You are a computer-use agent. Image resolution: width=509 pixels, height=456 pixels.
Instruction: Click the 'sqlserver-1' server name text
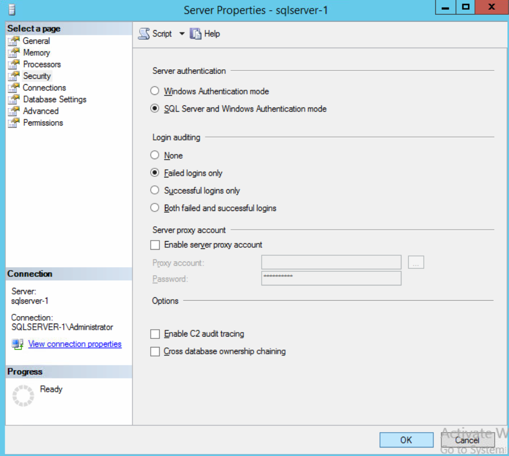(30, 301)
